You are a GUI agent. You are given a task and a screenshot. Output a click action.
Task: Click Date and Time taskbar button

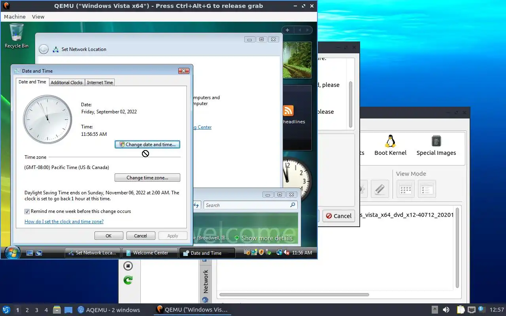207,253
